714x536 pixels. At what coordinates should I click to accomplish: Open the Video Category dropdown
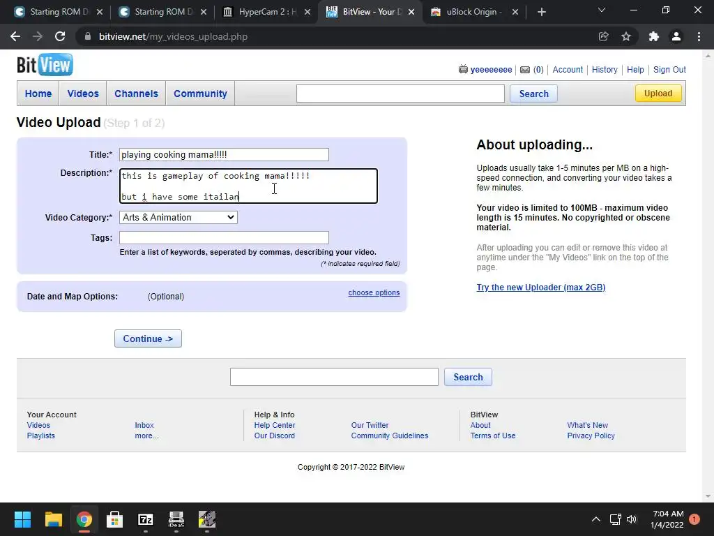tap(178, 218)
